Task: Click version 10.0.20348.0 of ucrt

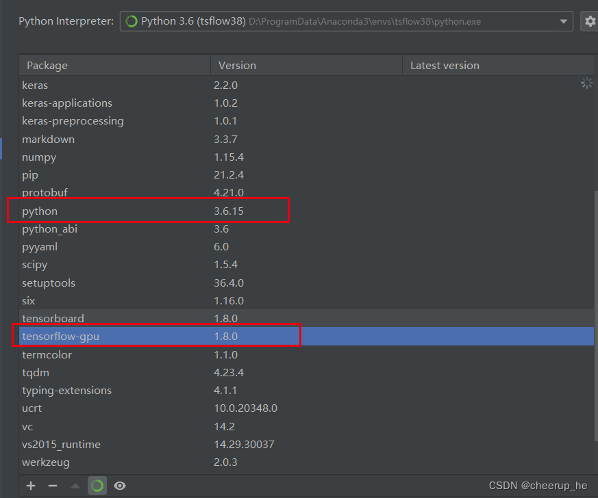Action: [x=245, y=408]
